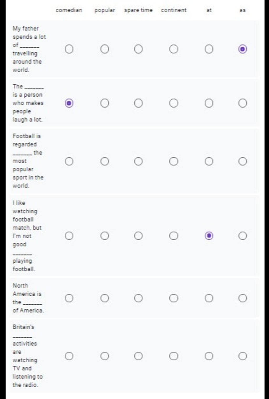Select 'at' for 'North America is the' row
Image resolution: width=269 pixels, height=399 pixels.
coord(209,298)
